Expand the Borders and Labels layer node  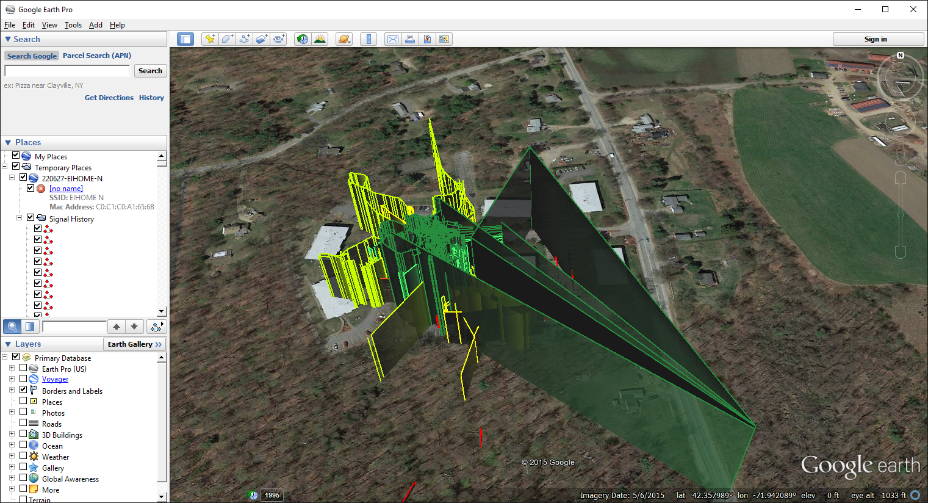point(12,390)
